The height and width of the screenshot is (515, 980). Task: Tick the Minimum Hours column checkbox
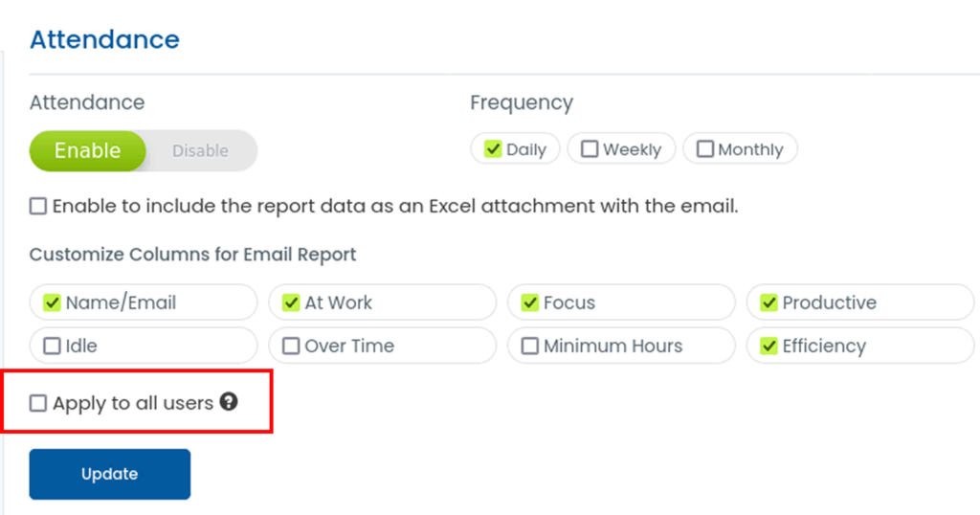(x=530, y=346)
